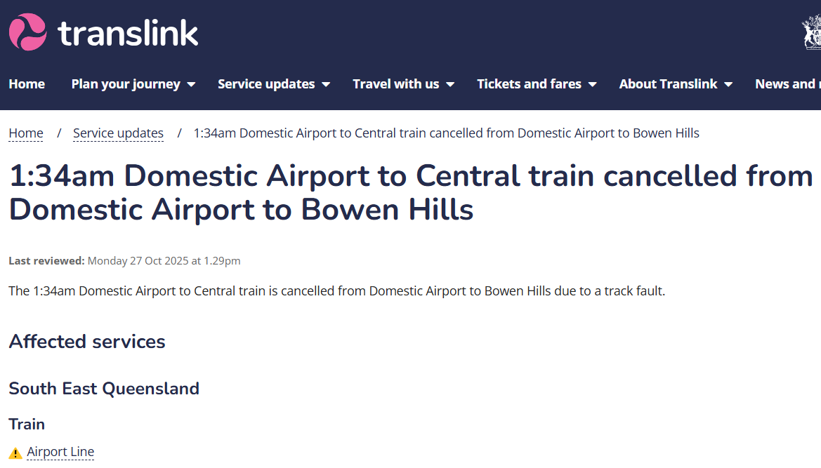Click the Queensland Government crest icon
The image size is (821, 468).
(812, 33)
